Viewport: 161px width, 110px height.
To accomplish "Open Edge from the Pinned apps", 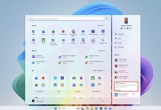I will tap(33, 32).
